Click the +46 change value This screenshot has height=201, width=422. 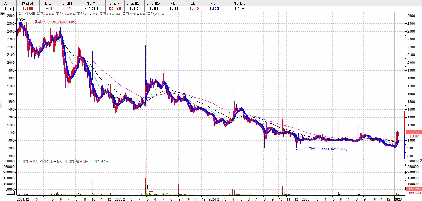tap(49, 8)
